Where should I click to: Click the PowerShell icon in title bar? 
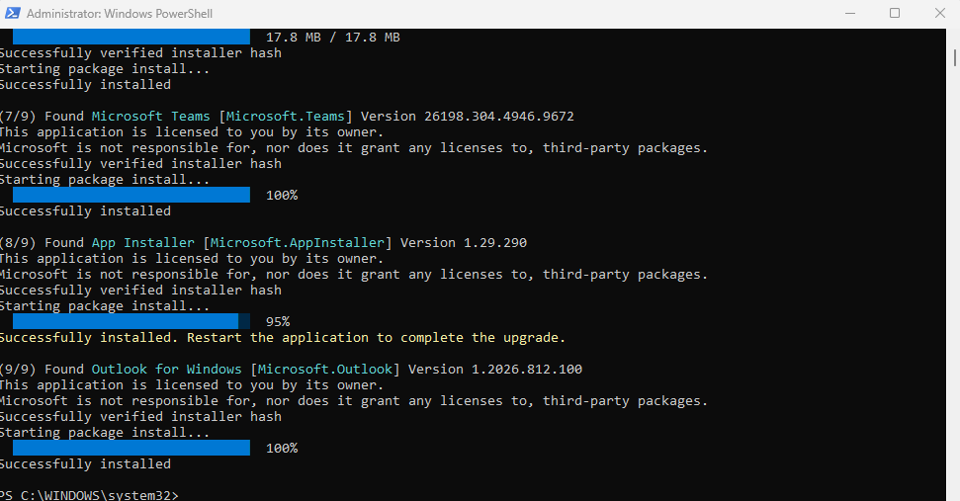(12, 13)
